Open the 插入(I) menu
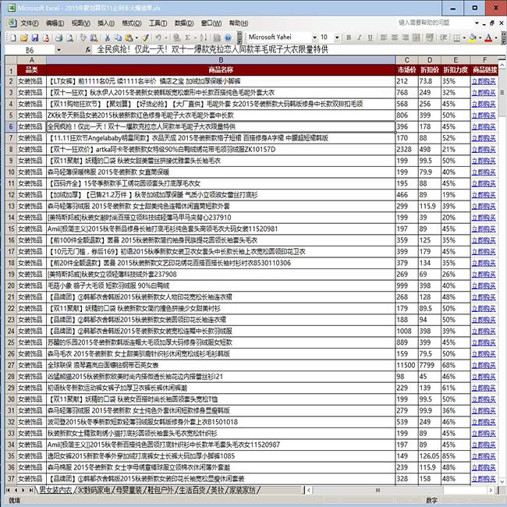This screenshot has height=507, width=507. (106, 23)
